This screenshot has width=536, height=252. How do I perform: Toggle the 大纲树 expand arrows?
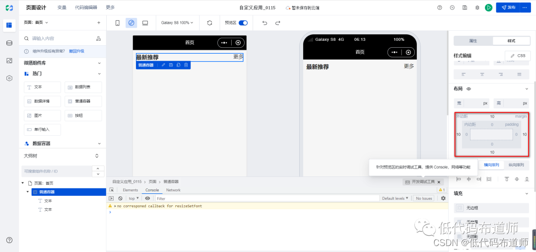(x=97, y=156)
